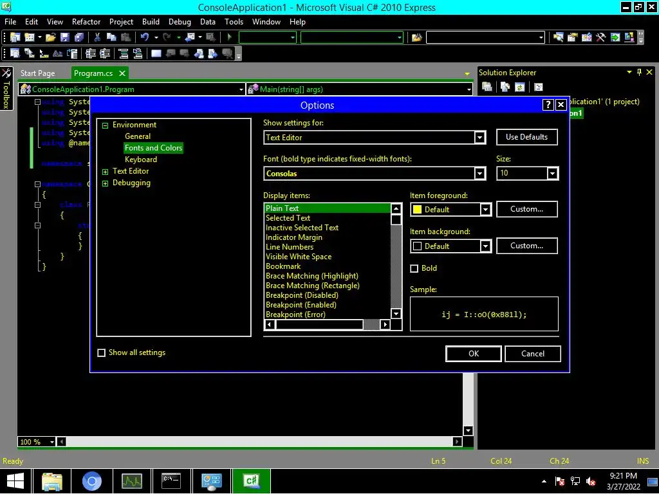The height and width of the screenshot is (494, 659).
Task: Click the Increase Line Indent icon
Action: click(x=105, y=53)
